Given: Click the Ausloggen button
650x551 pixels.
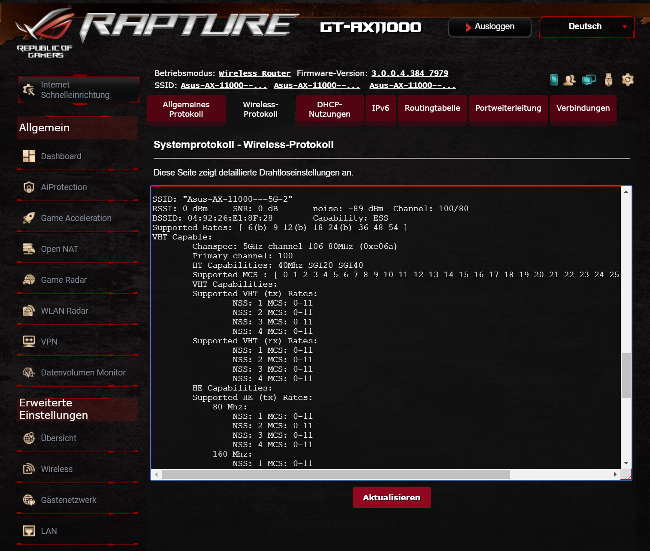Looking at the screenshot, I should pyautogui.click(x=490, y=27).
